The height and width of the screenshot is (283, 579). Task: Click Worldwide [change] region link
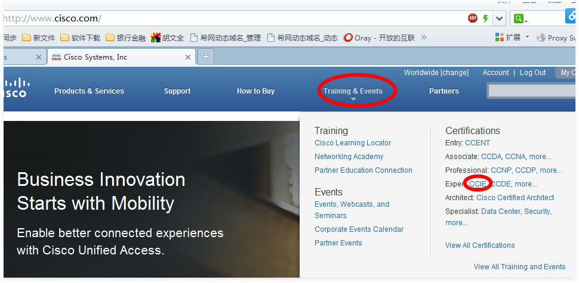[x=436, y=73]
